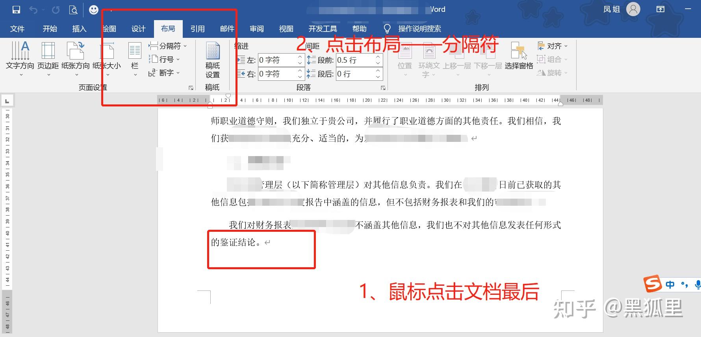Viewport: 701px width, 337px height.
Task: Open Print Preview icon in quick access toolbar
Action: coord(73,10)
